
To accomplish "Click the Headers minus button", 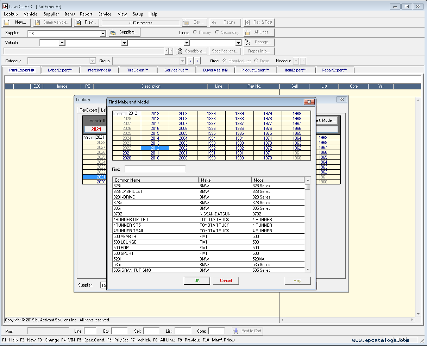I will click(303, 61).
